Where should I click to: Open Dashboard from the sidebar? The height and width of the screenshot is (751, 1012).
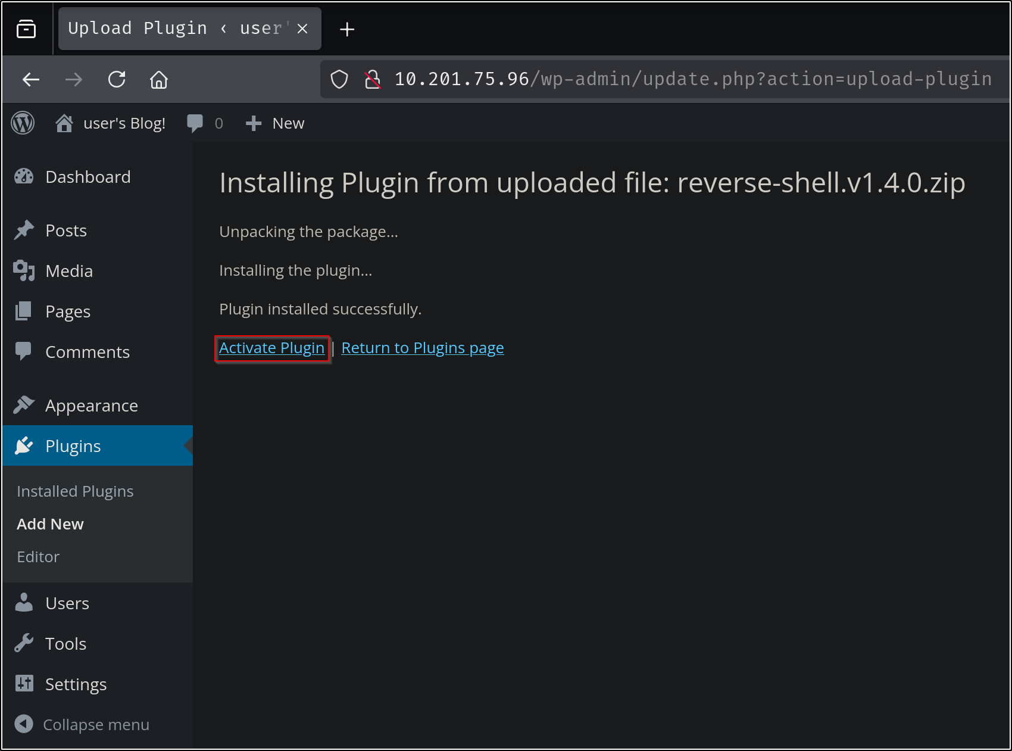click(88, 177)
